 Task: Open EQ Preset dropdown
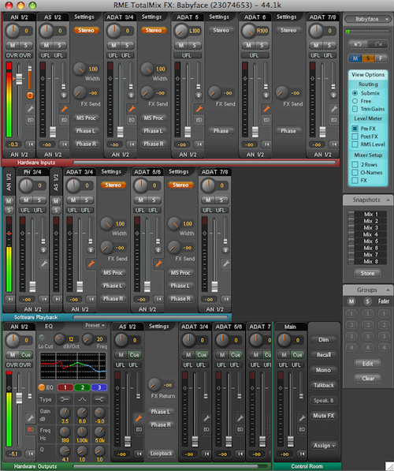pyautogui.click(x=95, y=326)
